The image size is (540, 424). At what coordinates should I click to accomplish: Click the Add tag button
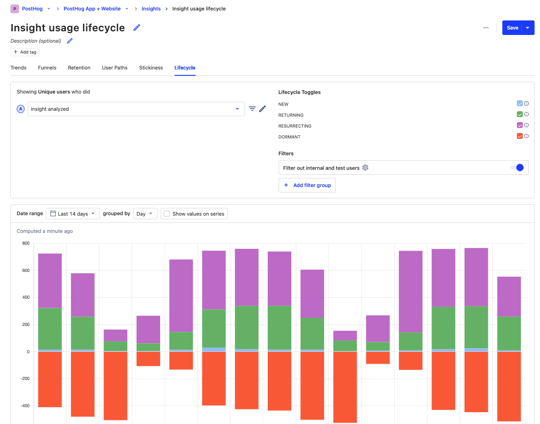tap(25, 52)
